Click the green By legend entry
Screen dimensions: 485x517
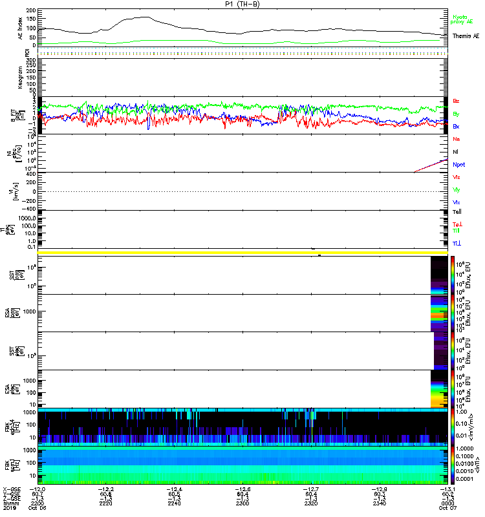[x=457, y=114]
